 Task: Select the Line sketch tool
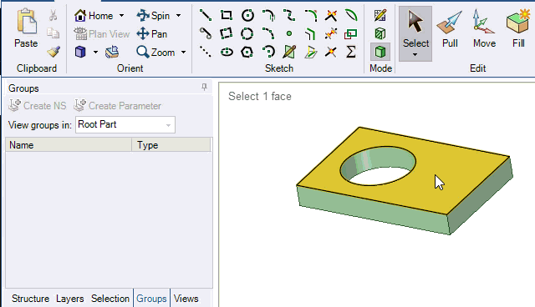[x=206, y=15]
